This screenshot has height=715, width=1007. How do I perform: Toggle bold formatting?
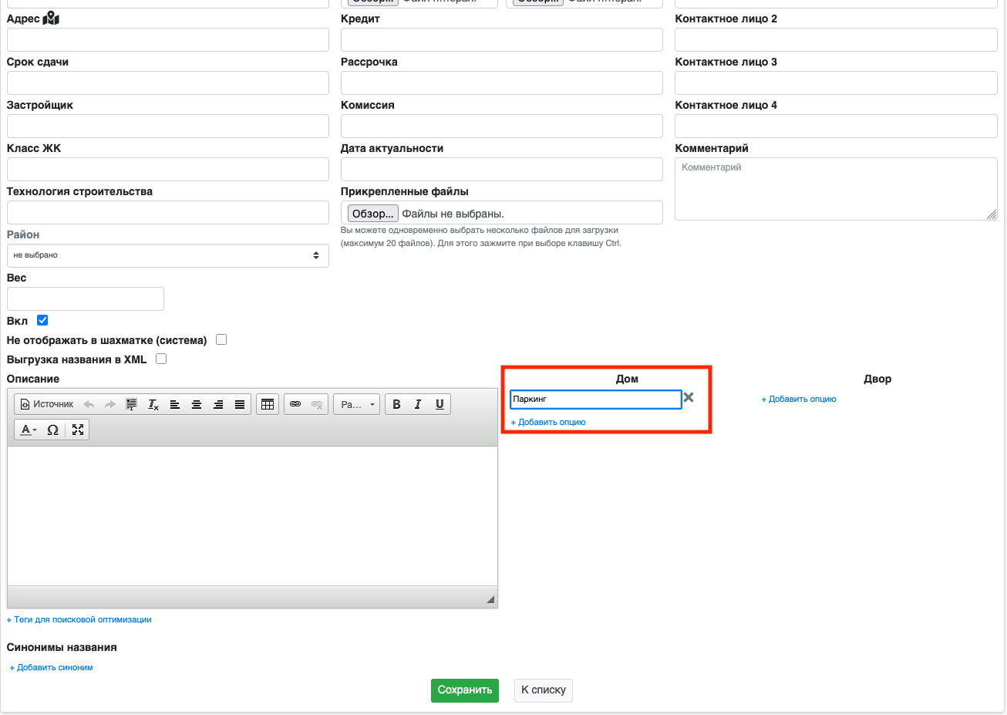click(396, 404)
